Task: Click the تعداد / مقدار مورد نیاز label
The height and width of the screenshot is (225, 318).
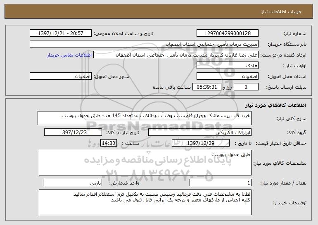Action: [x=283, y=183]
